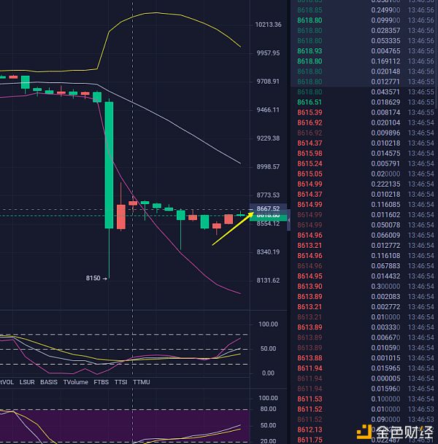Click trade amount 0.099900
The width and height of the screenshot is (438, 444).
coord(385,20)
